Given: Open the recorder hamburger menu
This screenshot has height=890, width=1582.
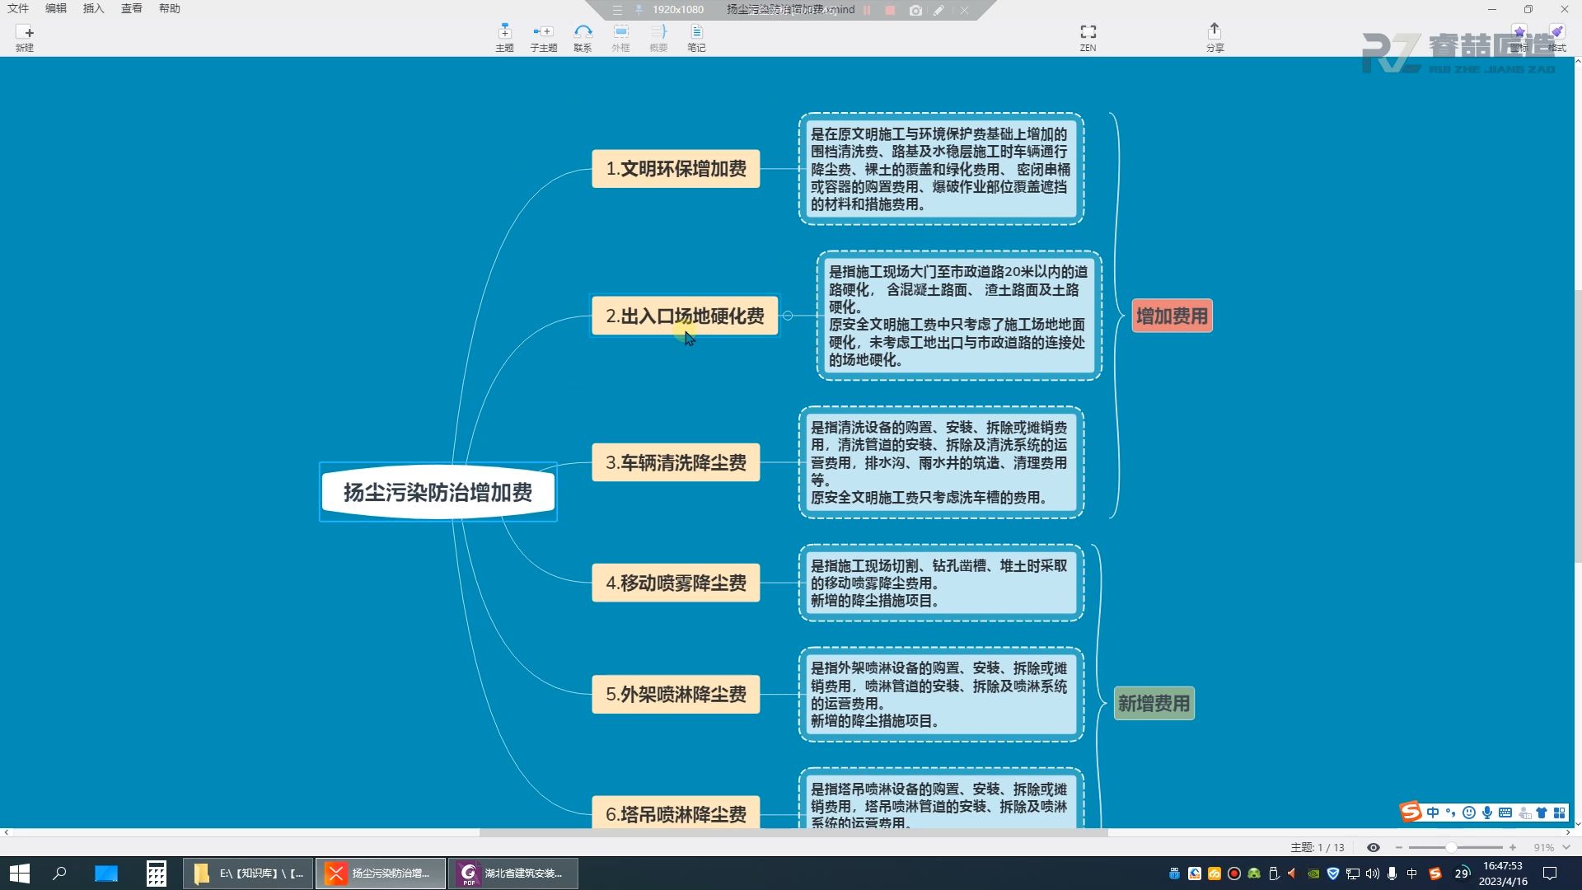Looking at the screenshot, I should [616, 10].
